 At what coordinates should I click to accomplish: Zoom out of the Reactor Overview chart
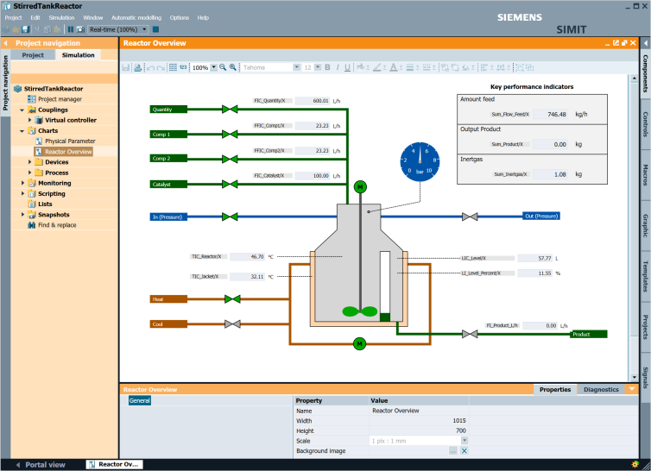[223, 67]
